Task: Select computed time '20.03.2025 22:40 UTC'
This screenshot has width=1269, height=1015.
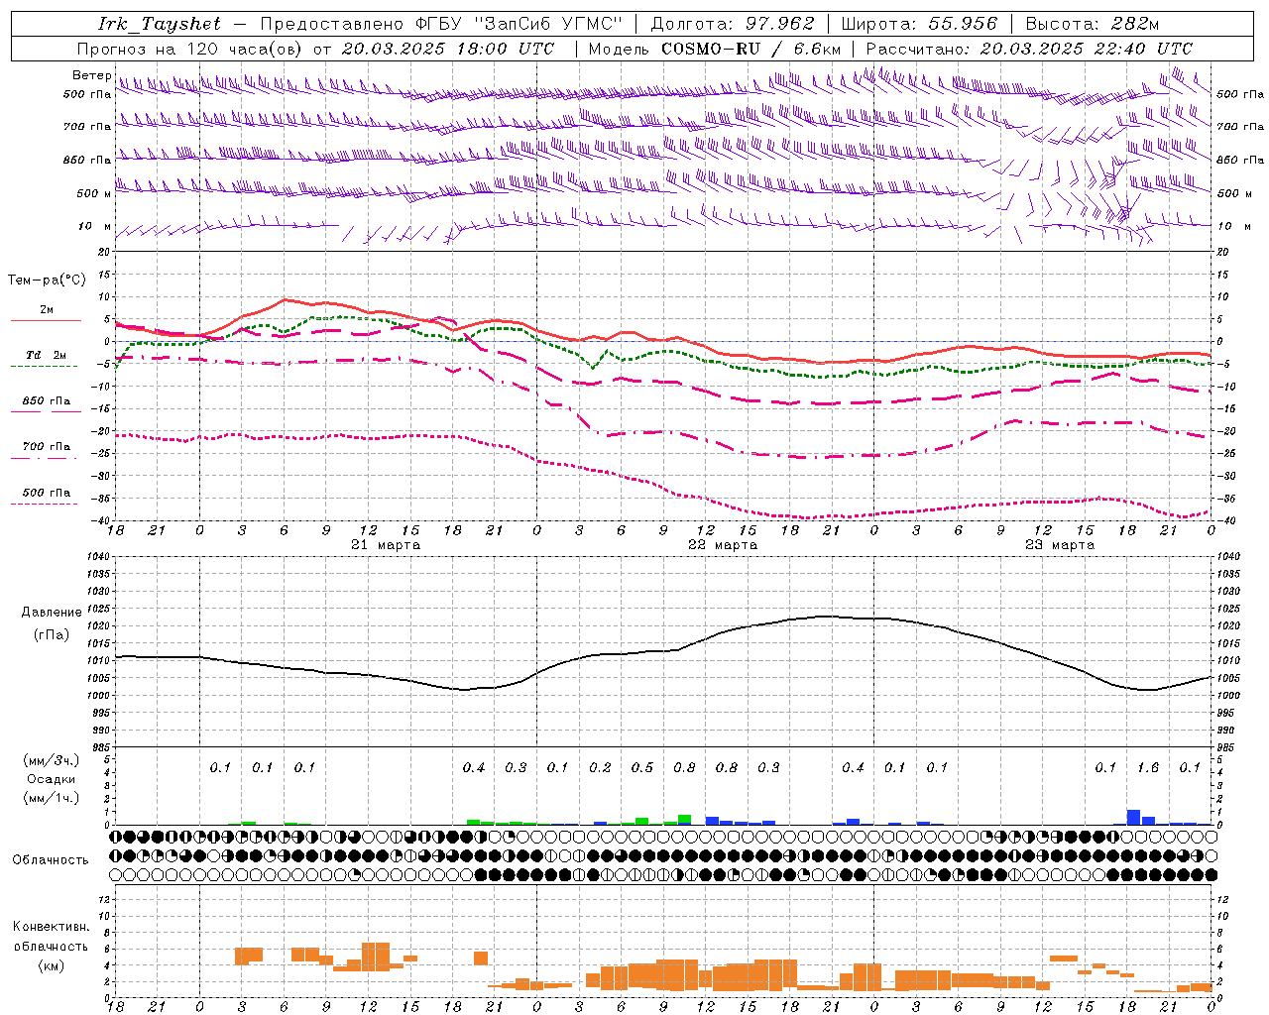Action: [1086, 49]
